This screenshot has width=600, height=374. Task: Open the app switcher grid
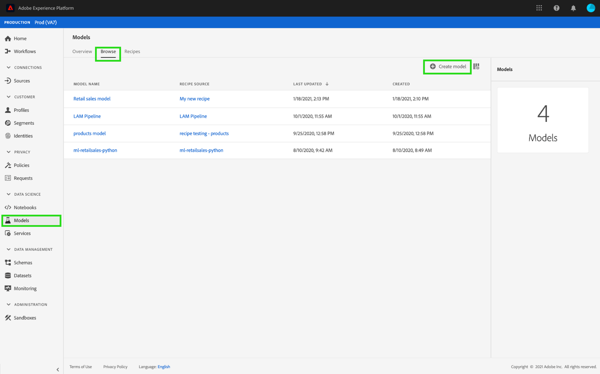(x=538, y=7)
